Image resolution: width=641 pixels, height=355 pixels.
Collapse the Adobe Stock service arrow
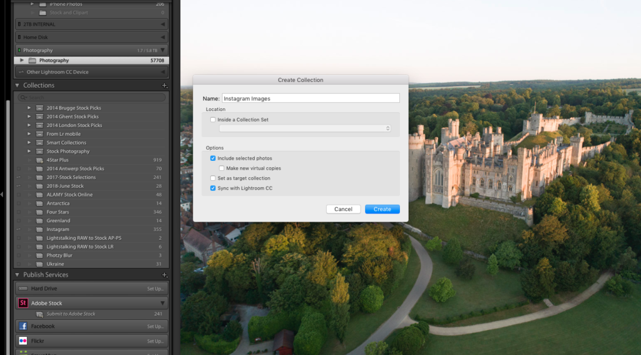[162, 303]
